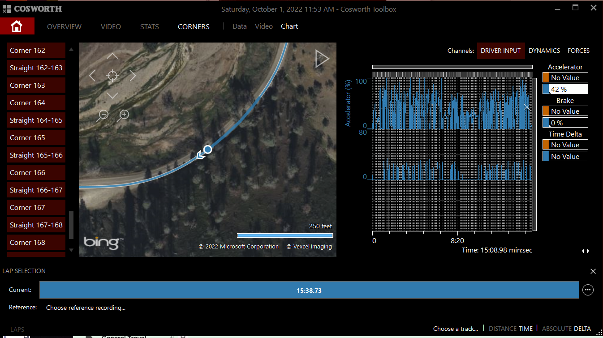
Task: Open the lap options ellipsis button
Action: pyautogui.click(x=588, y=290)
